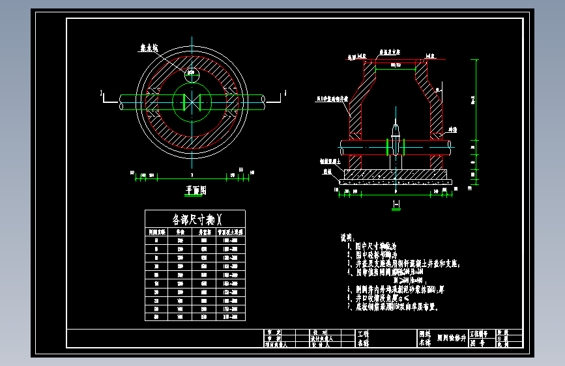The image size is (565, 366).
Task: Click note 3 about 钢纤混凝土井盖和支座
Action: [404, 263]
